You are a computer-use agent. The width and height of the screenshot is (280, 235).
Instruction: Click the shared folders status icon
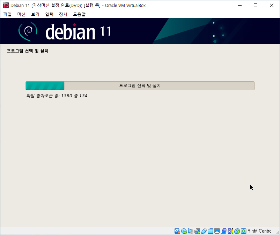(211, 231)
